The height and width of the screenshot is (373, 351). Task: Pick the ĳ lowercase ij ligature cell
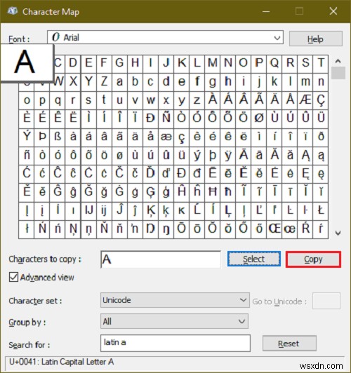coord(104,211)
